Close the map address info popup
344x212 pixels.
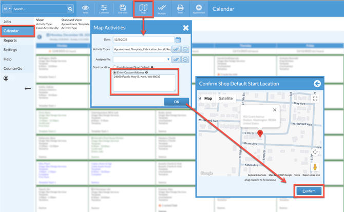[275, 110]
